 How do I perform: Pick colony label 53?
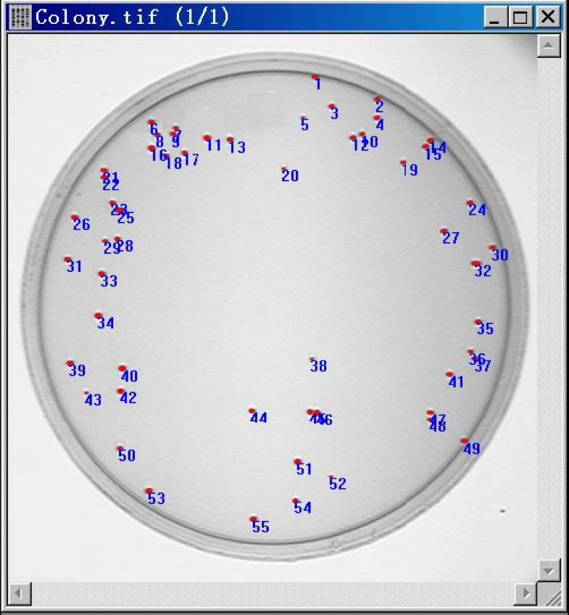[x=157, y=498]
